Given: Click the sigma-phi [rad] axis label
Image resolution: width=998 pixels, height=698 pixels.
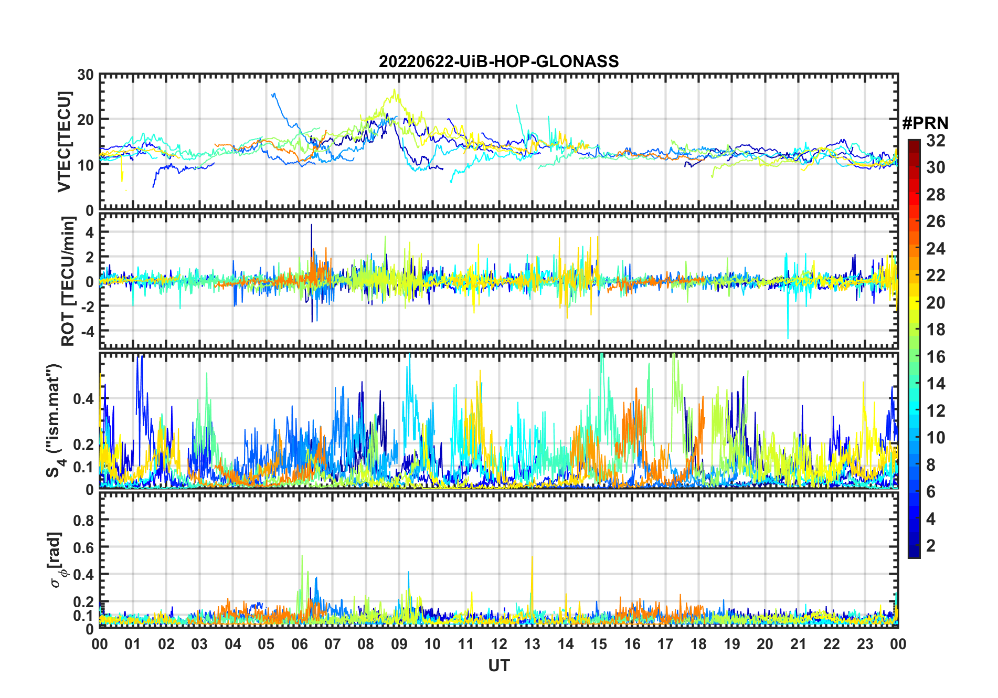Looking at the screenshot, I should coord(56,559).
